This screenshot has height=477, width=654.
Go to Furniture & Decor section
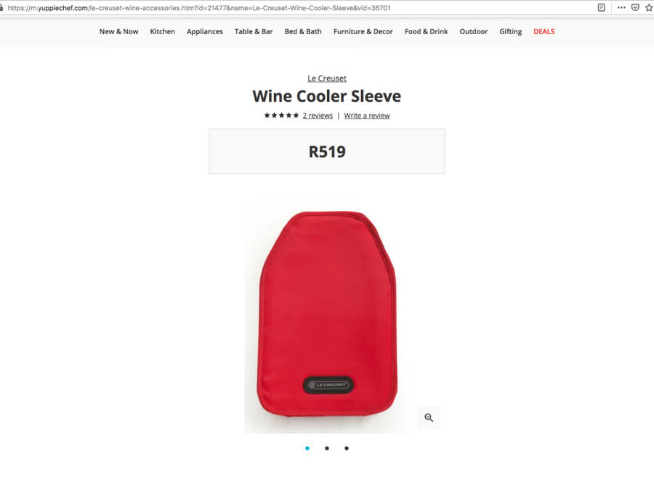pos(363,32)
